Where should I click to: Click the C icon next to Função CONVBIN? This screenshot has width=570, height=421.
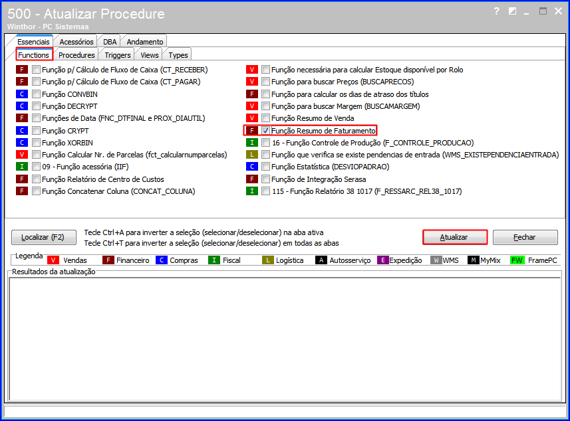pyautogui.click(x=22, y=94)
